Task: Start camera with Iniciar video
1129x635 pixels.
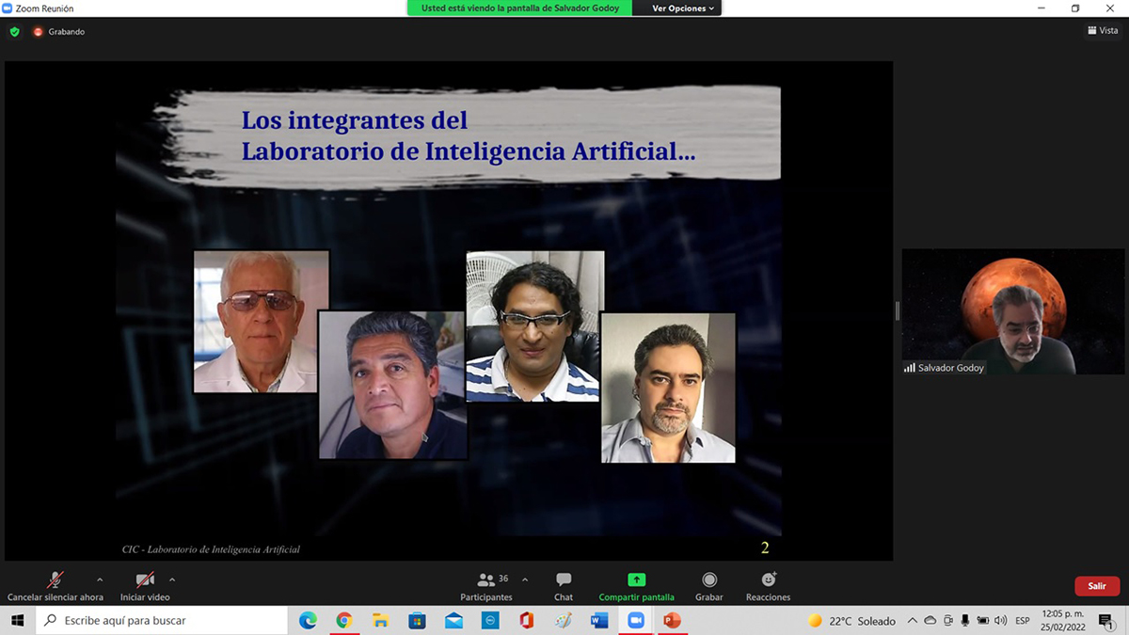Action: pos(145,586)
